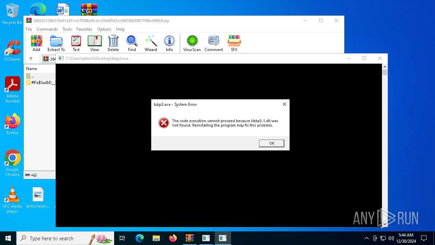Image resolution: width=435 pixels, height=245 pixels.
Task: Open the Windows Start menu
Action: pos(8,238)
